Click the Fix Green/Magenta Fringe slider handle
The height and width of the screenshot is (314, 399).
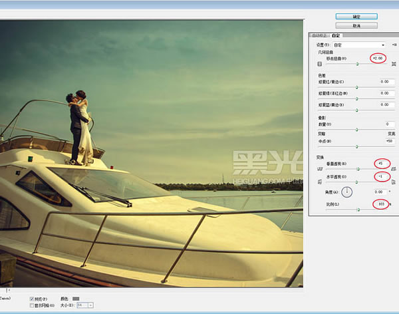click(356, 99)
